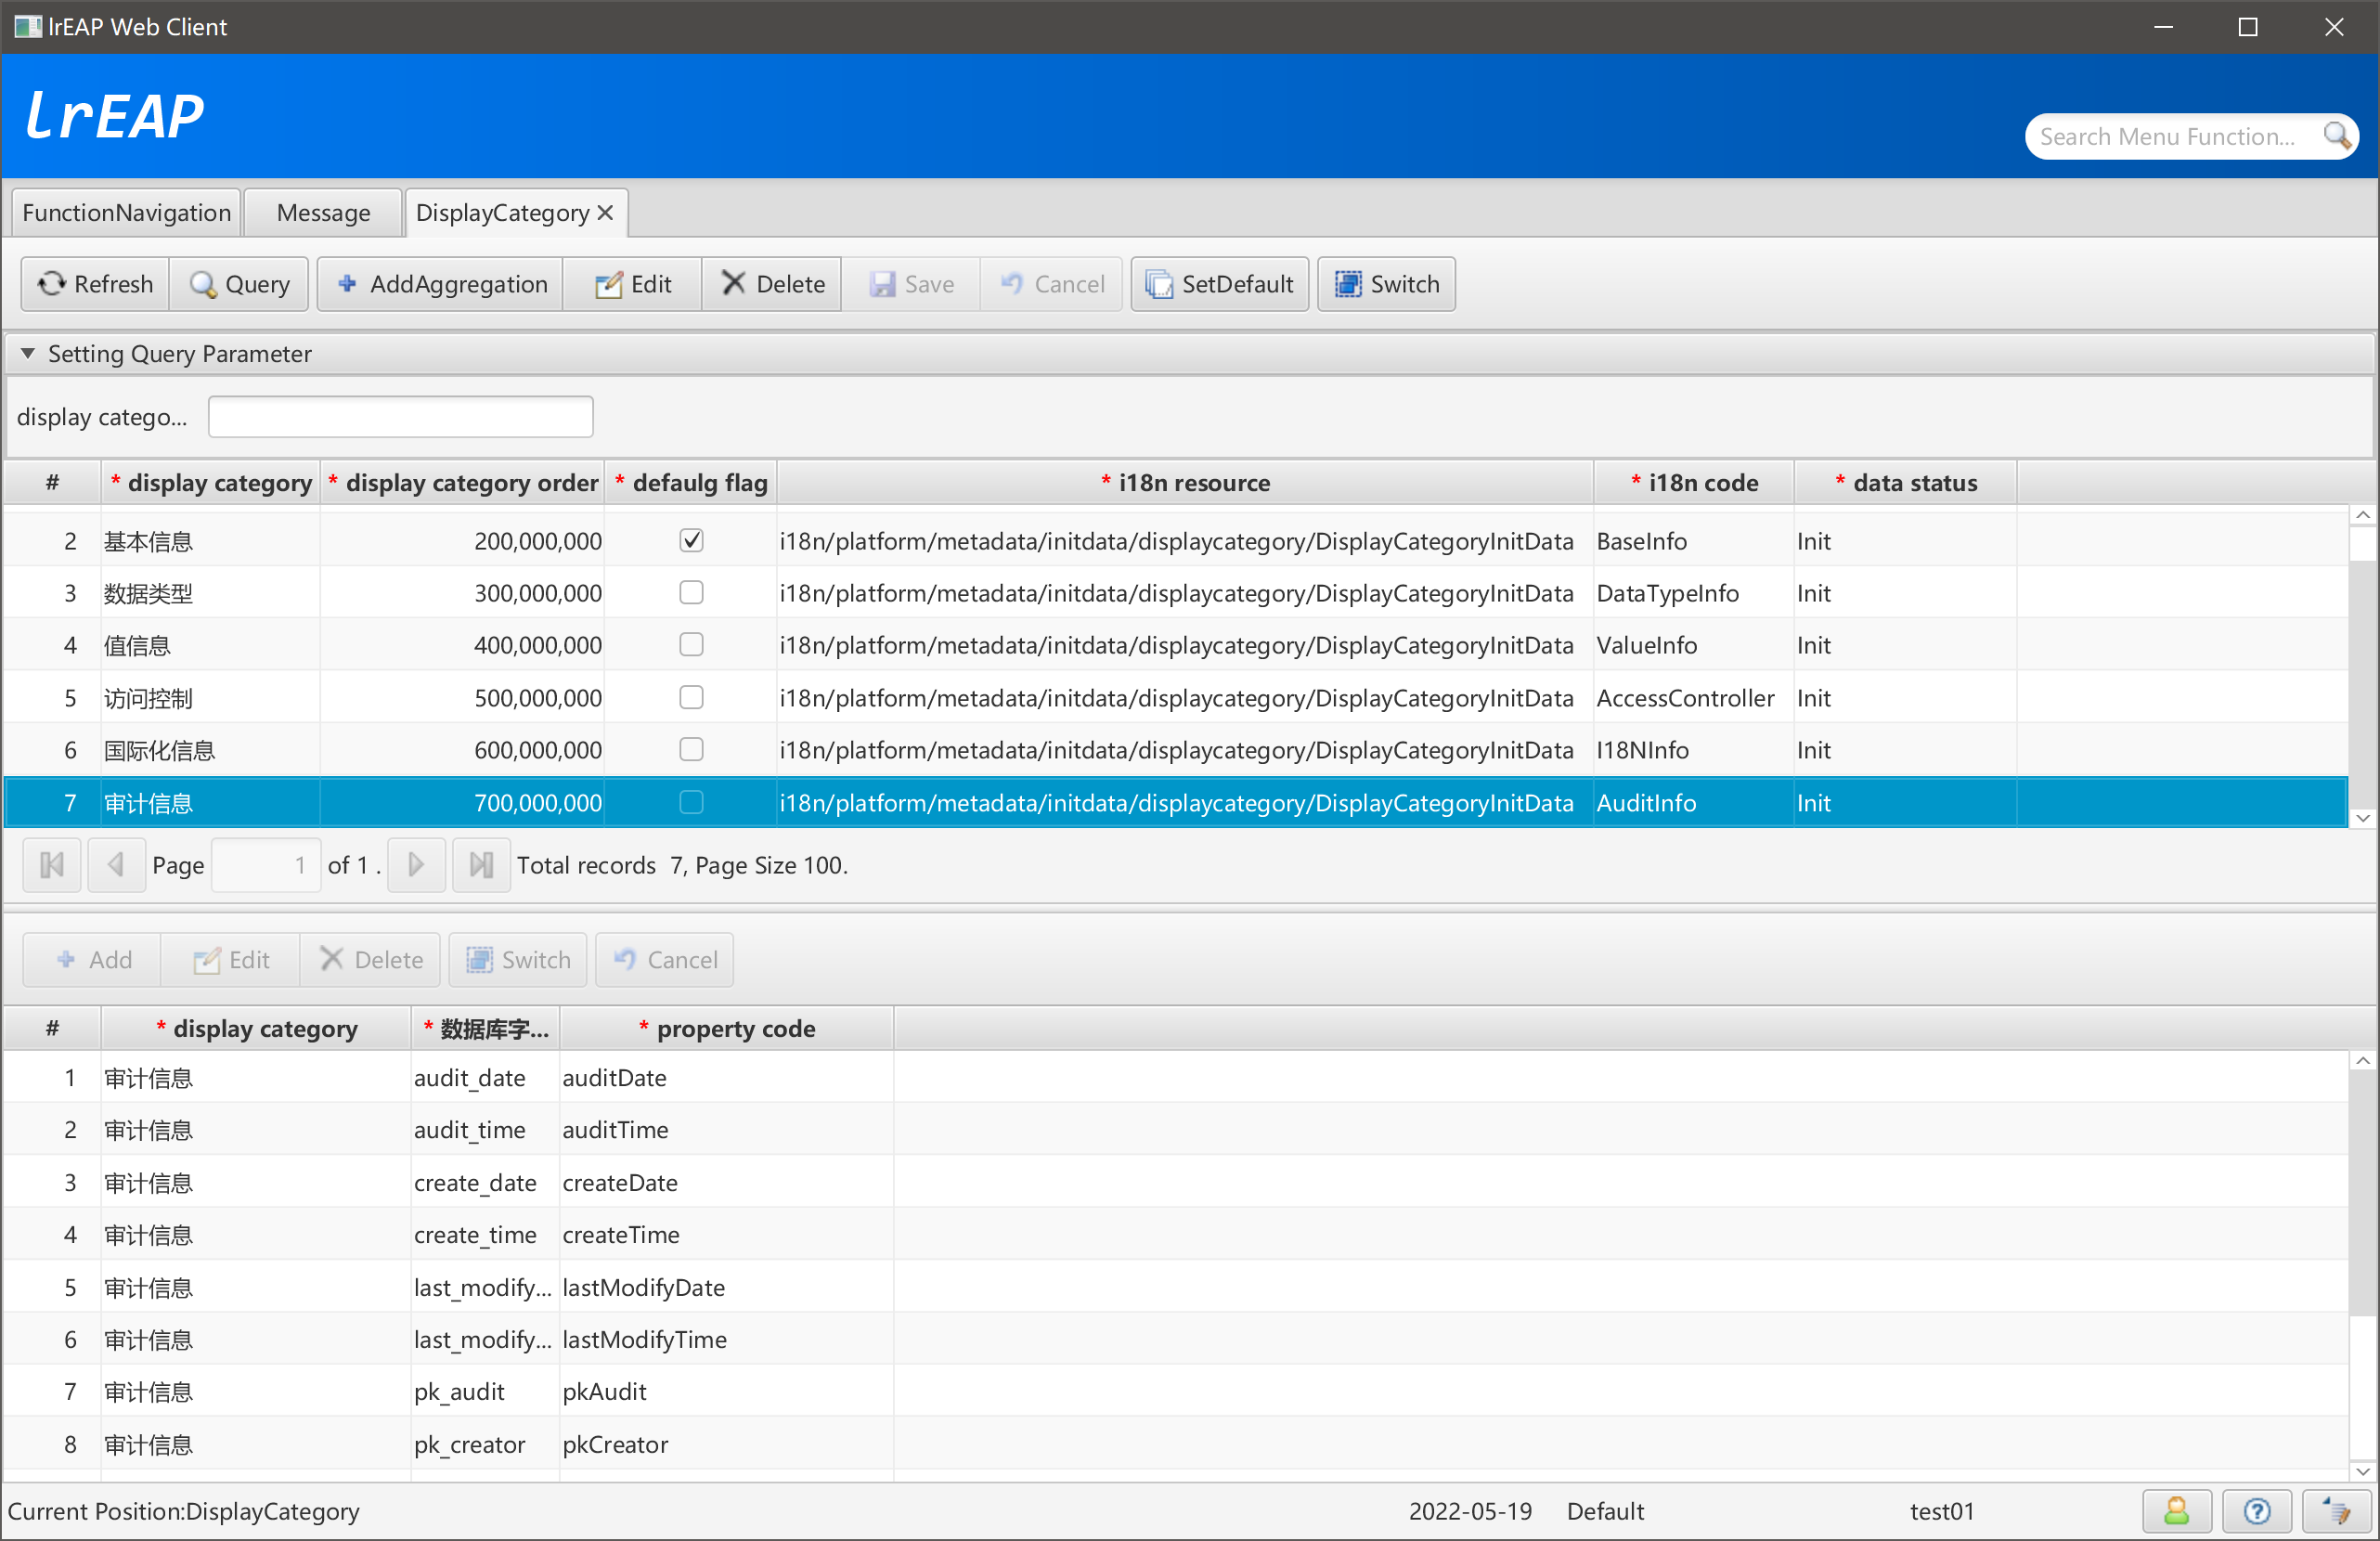The width and height of the screenshot is (2380, 1541).
Task: Sort by defaulg flag column header
Action: pos(690,483)
